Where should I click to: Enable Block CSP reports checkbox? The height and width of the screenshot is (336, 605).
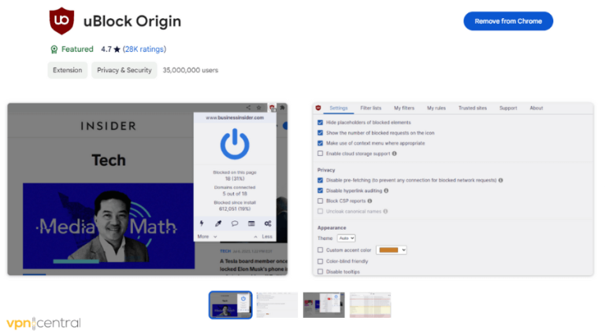point(321,201)
